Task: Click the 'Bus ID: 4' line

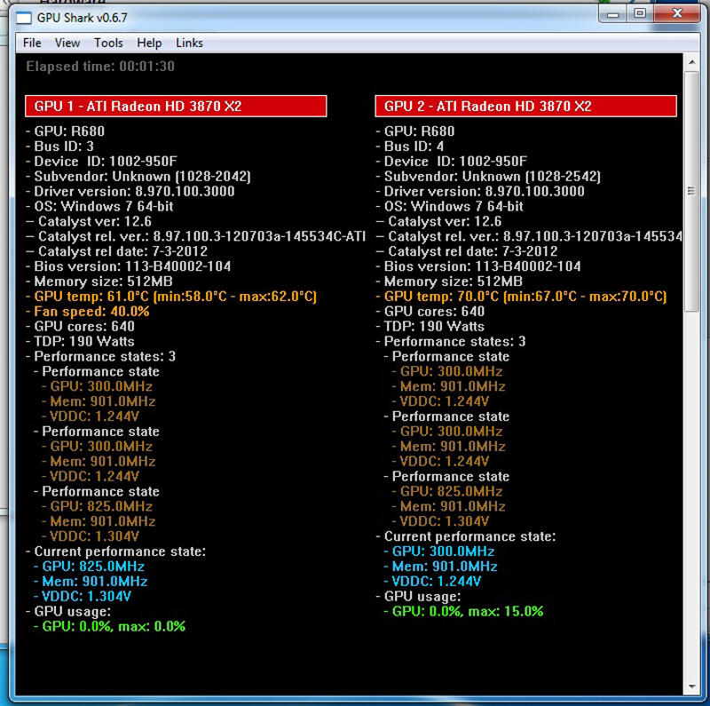Action: (410, 147)
